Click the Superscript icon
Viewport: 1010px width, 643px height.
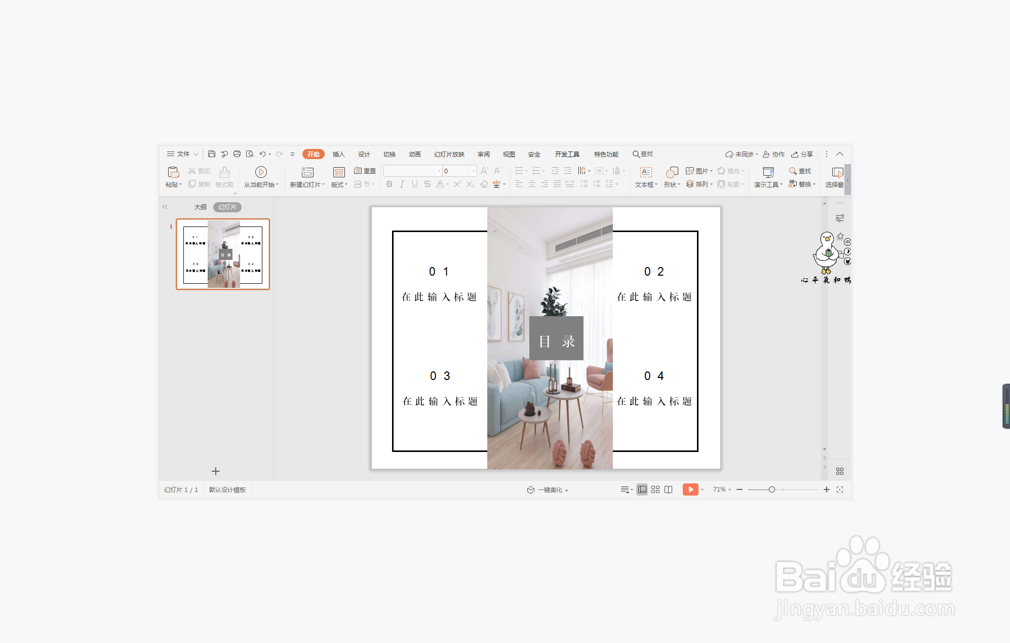pyautogui.click(x=457, y=184)
